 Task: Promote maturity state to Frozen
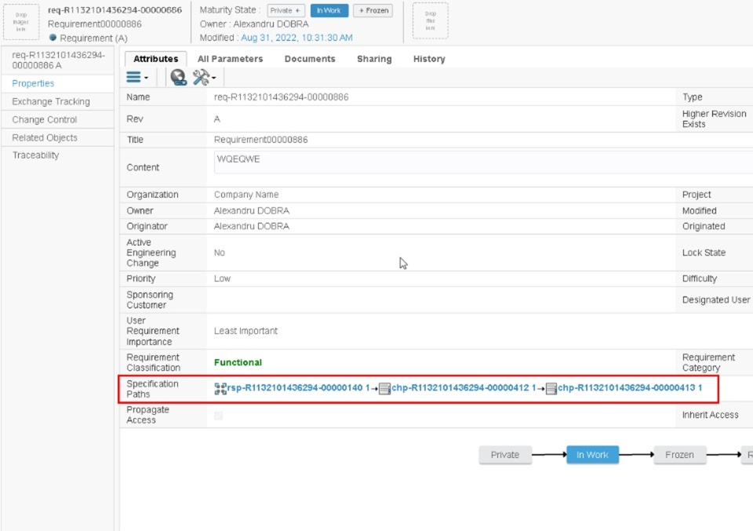tap(373, 11)
